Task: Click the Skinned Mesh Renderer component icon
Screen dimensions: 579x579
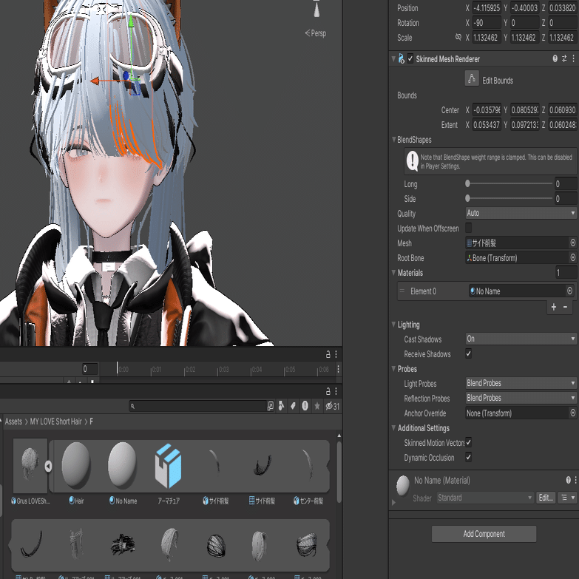Action: (401, 58)
